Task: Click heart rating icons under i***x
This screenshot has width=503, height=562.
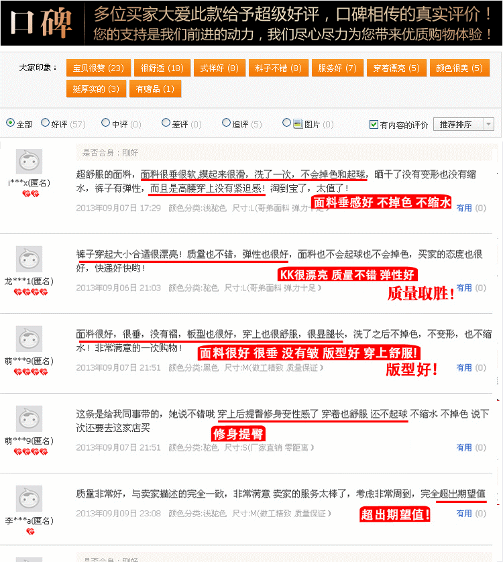Action: pyautogui.click(x=30, y=194)
